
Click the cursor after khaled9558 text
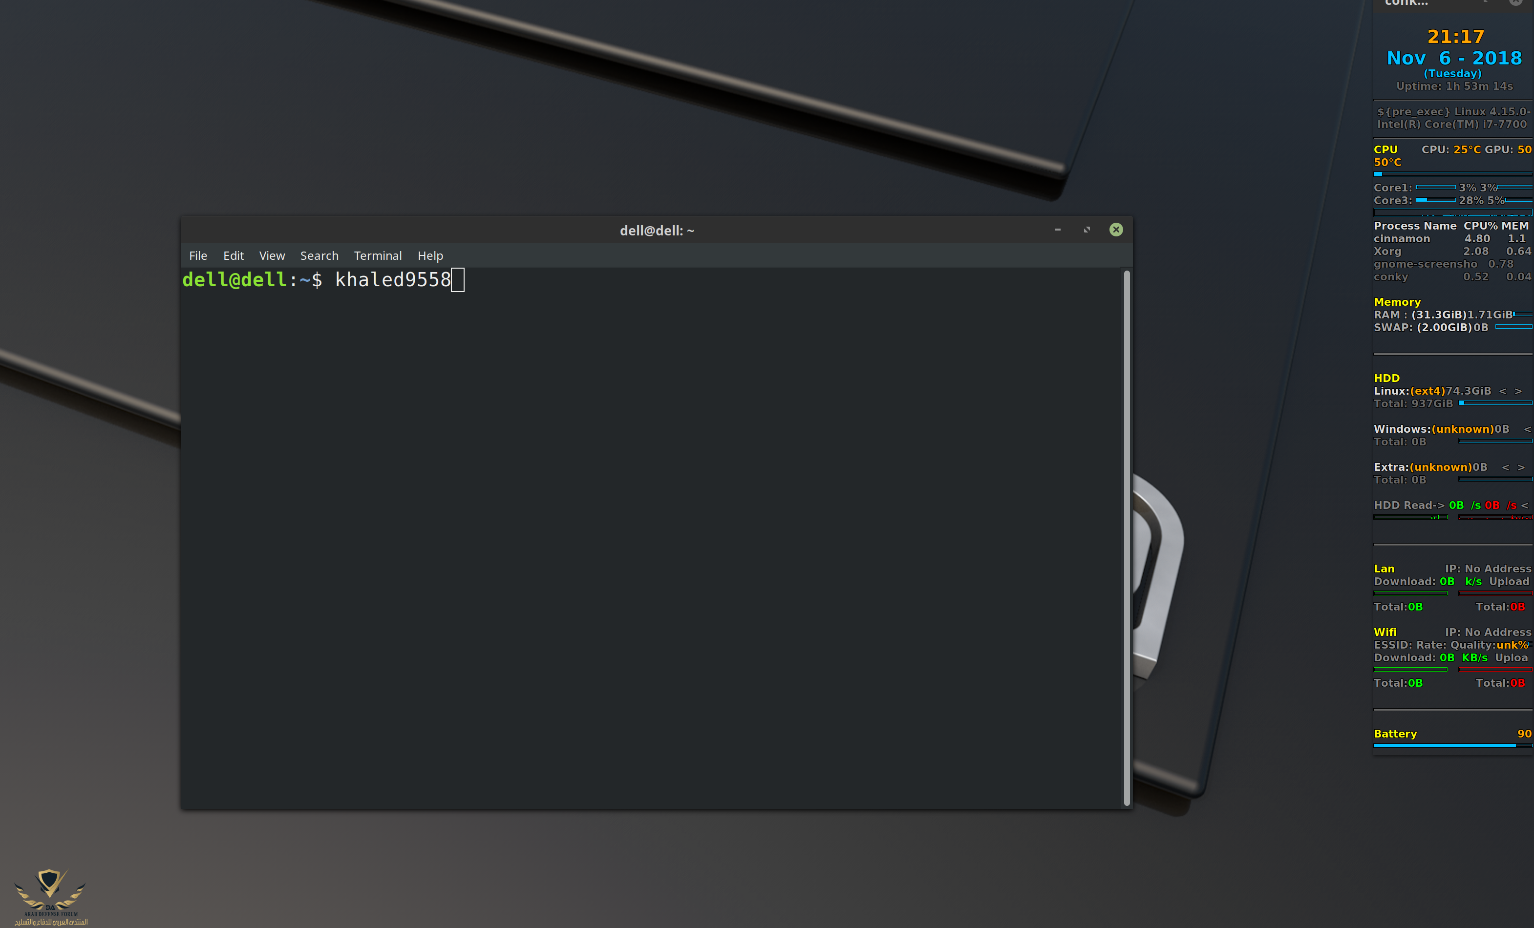point(458,280)
